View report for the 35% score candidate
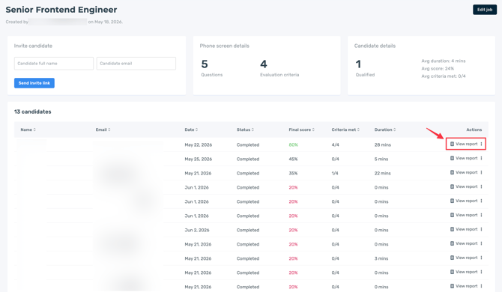Screen dimensions: 502x292 (464, 173)
